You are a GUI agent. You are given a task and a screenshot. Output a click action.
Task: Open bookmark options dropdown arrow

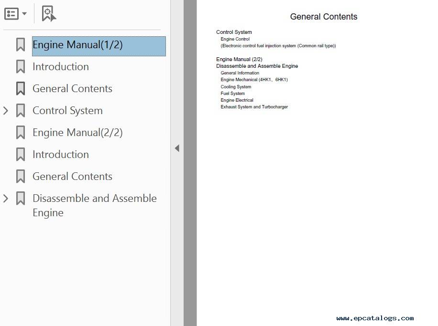point(24,14)
